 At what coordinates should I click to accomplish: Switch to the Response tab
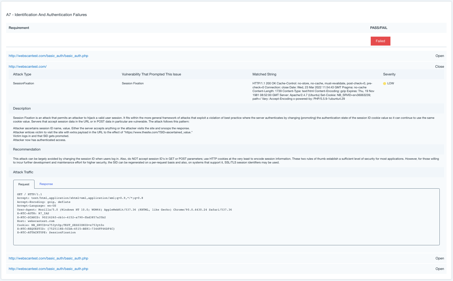coord(46,184)
